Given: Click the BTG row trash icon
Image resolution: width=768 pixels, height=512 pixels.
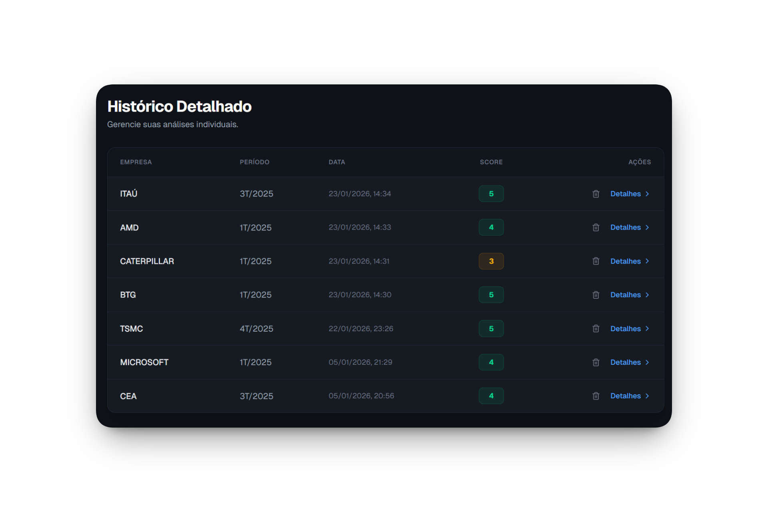Looking at the screenshot, I should tap(596, 295).
